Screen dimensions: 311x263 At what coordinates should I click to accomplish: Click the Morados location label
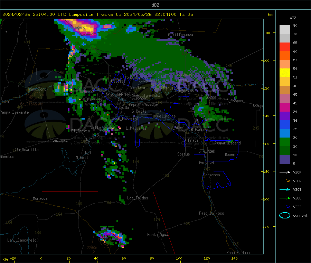[40, 198]
